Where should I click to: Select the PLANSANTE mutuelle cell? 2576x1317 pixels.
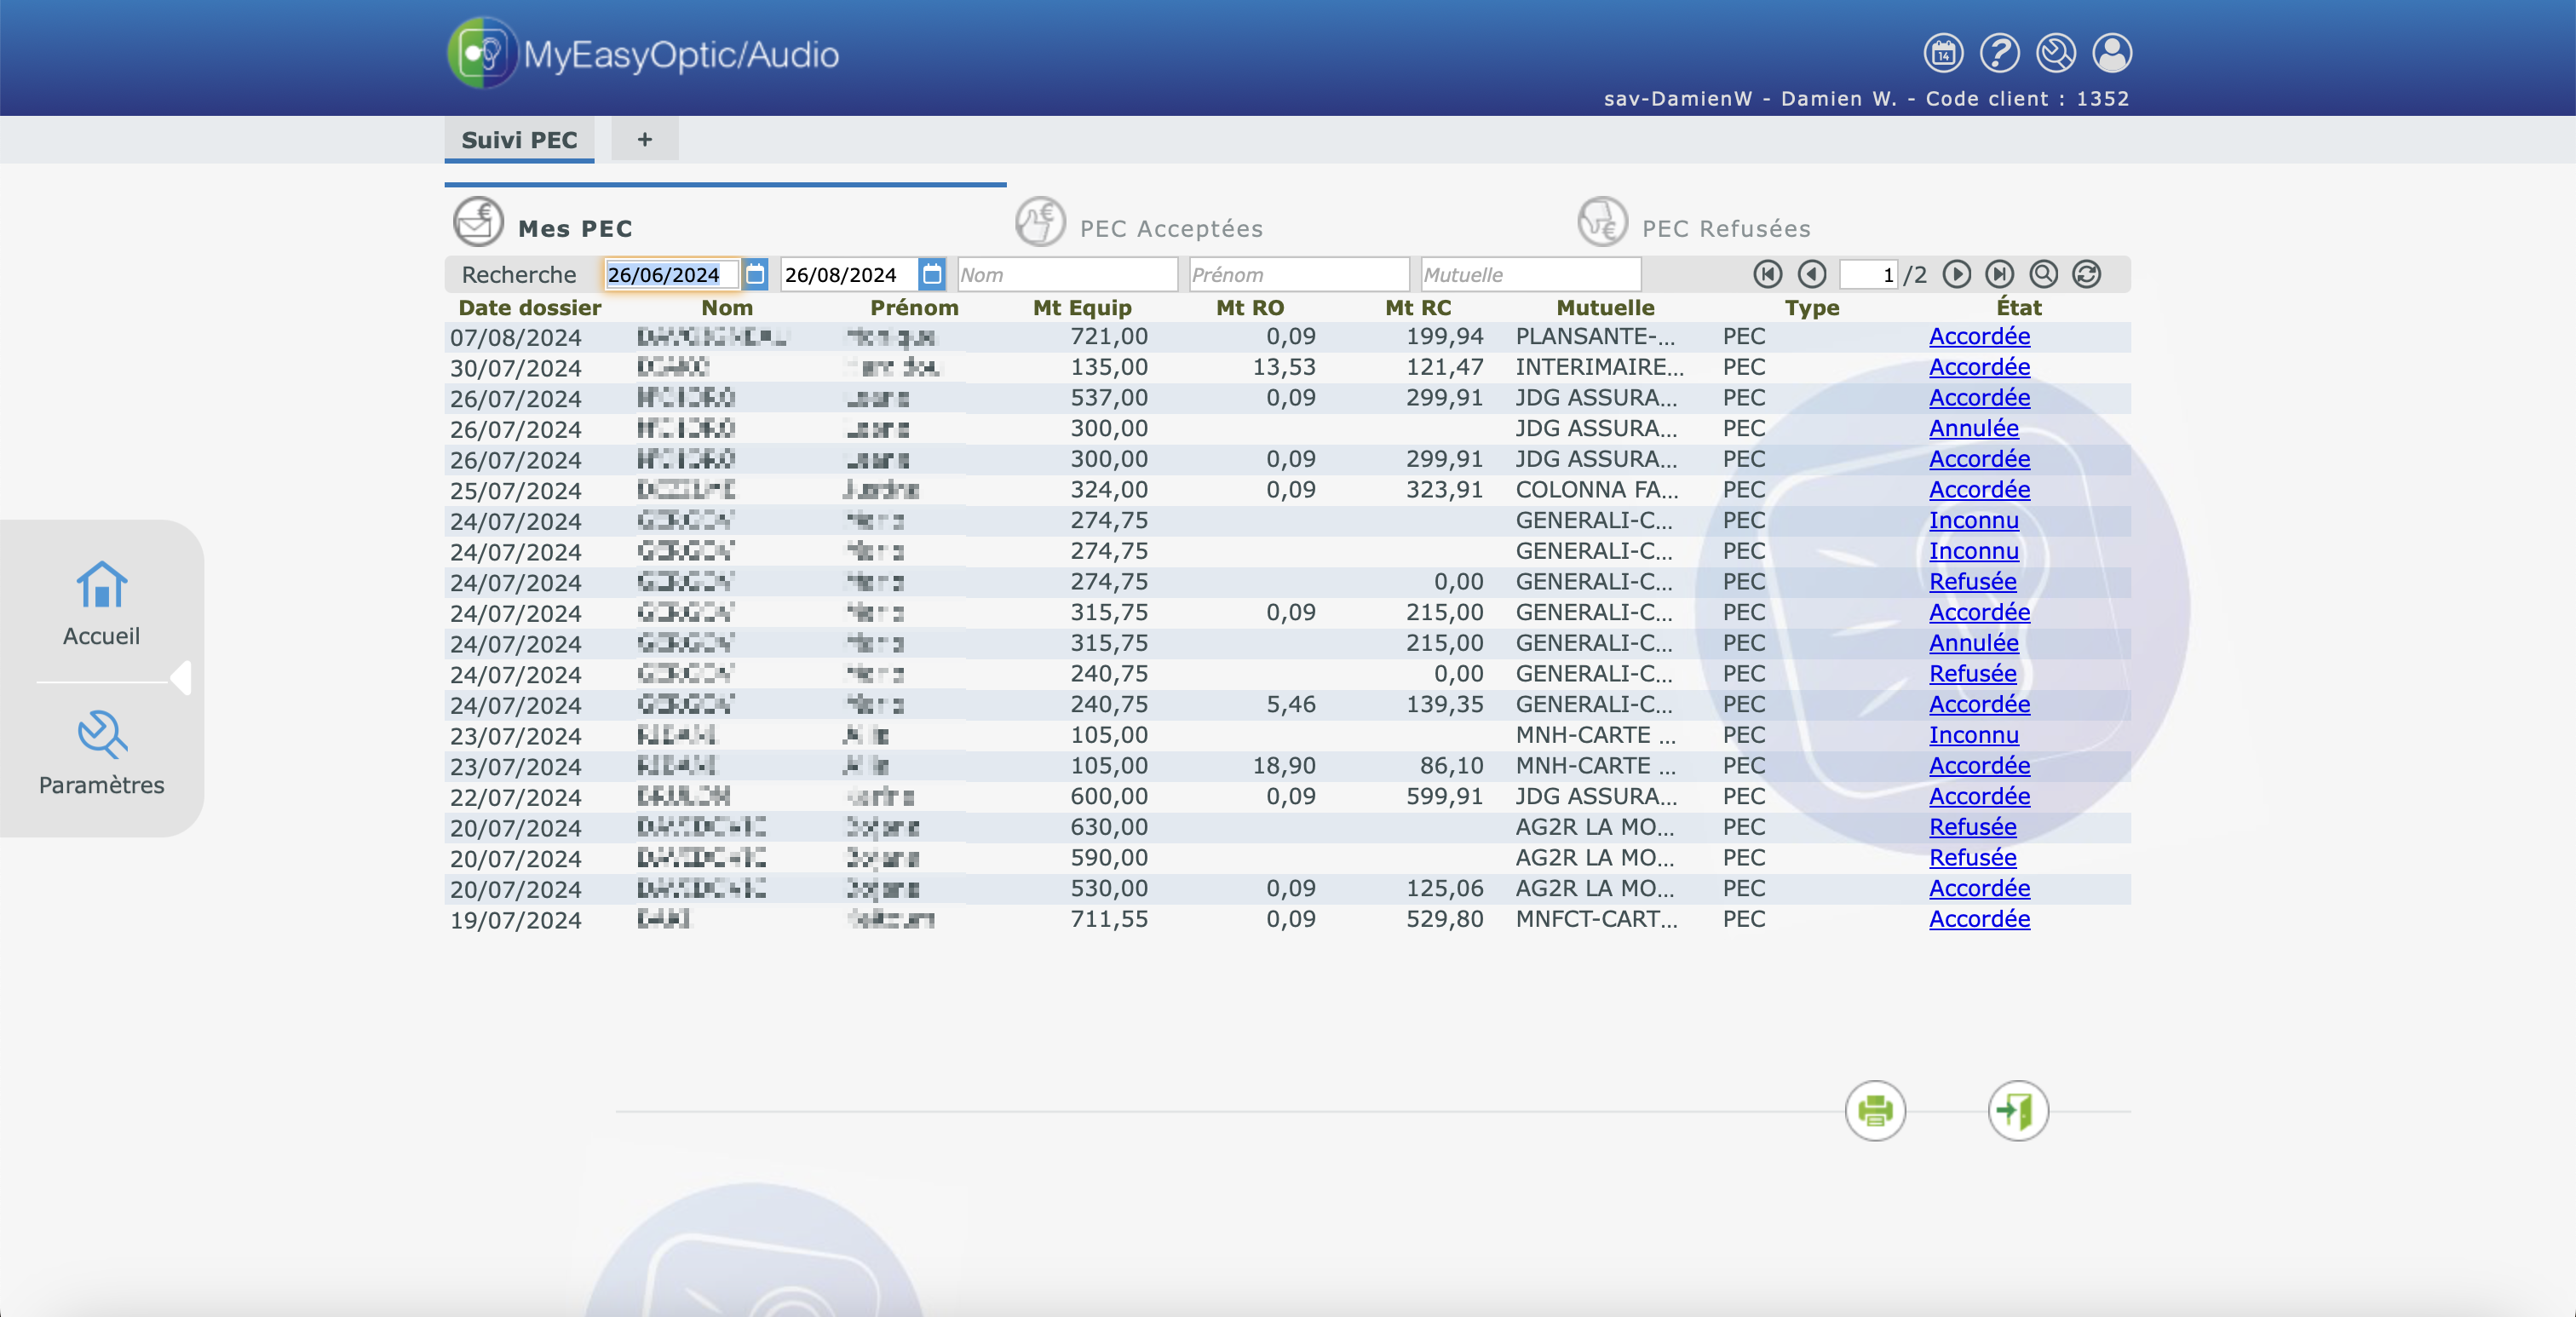(x=1595, y=337)
